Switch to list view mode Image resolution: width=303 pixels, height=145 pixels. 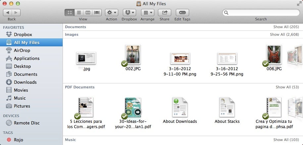pyautogui.click(x=79, y=13)
